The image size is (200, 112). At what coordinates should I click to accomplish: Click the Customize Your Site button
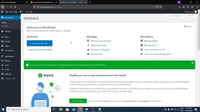[40, 43]
